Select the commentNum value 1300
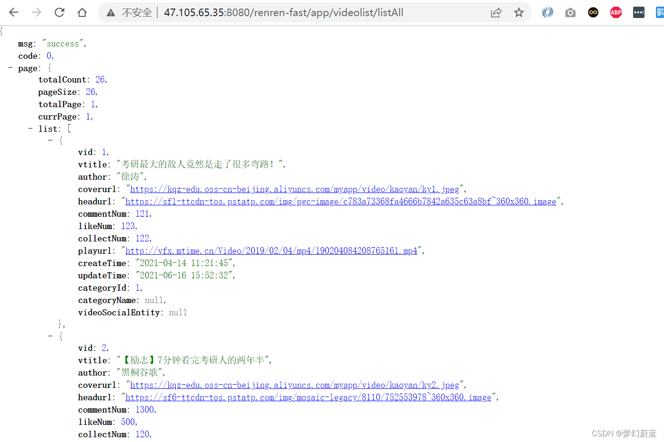Image resolution: width=664 pixels, height=442 pixels. click(145, 410)
